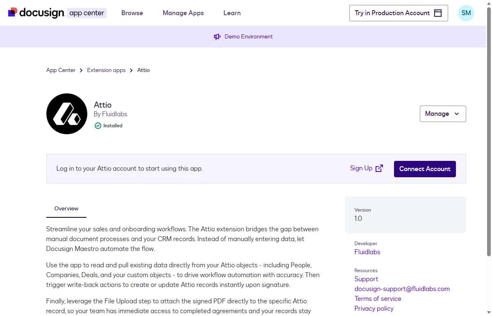Click the Try in Production Account button

click(x=399, y=13)
